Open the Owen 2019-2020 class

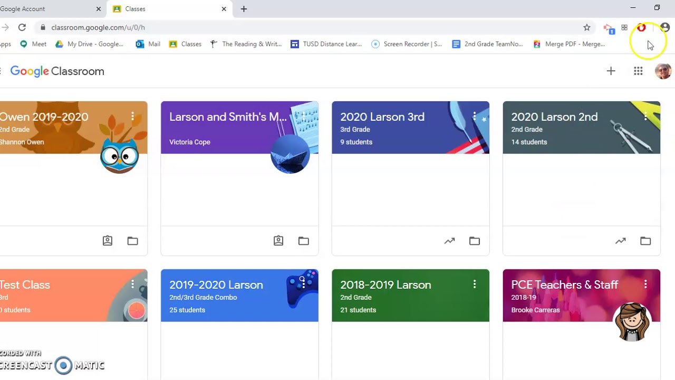(x=44, y=117)
